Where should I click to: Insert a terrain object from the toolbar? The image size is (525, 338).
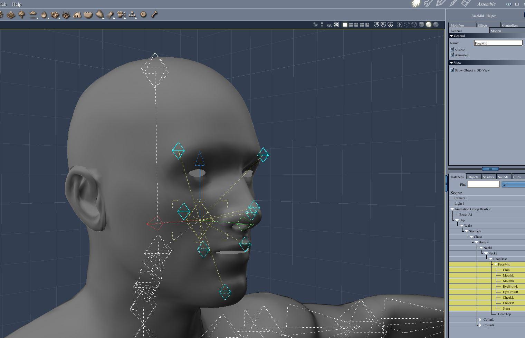pyautogui.click(x=11, y=15)
